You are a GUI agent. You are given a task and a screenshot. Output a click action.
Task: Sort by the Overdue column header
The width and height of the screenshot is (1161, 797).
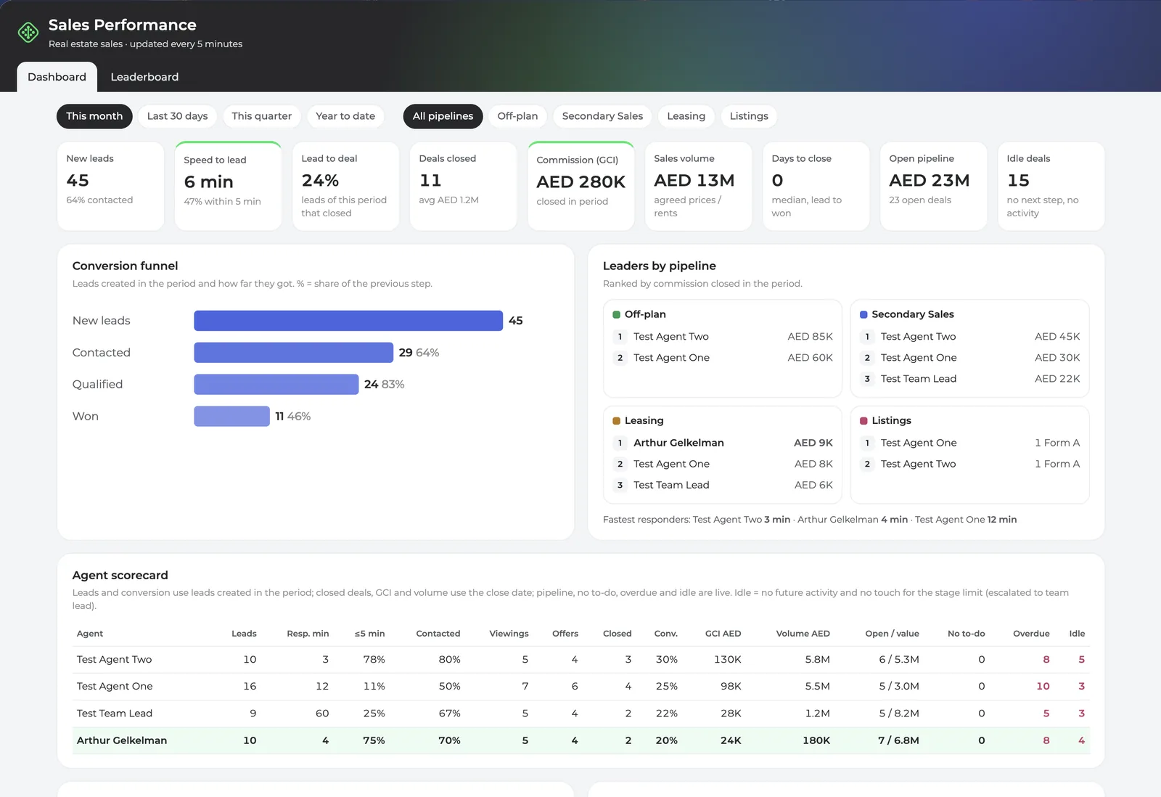[x=1031, y=634]
